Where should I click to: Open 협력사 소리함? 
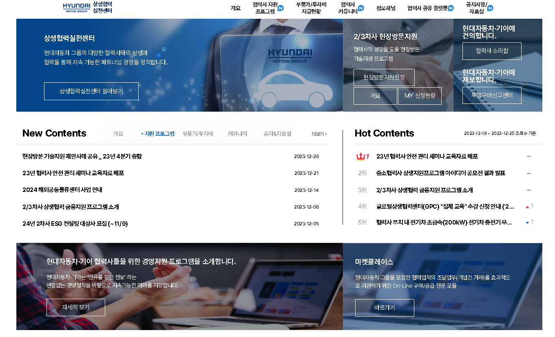(492, 51)
